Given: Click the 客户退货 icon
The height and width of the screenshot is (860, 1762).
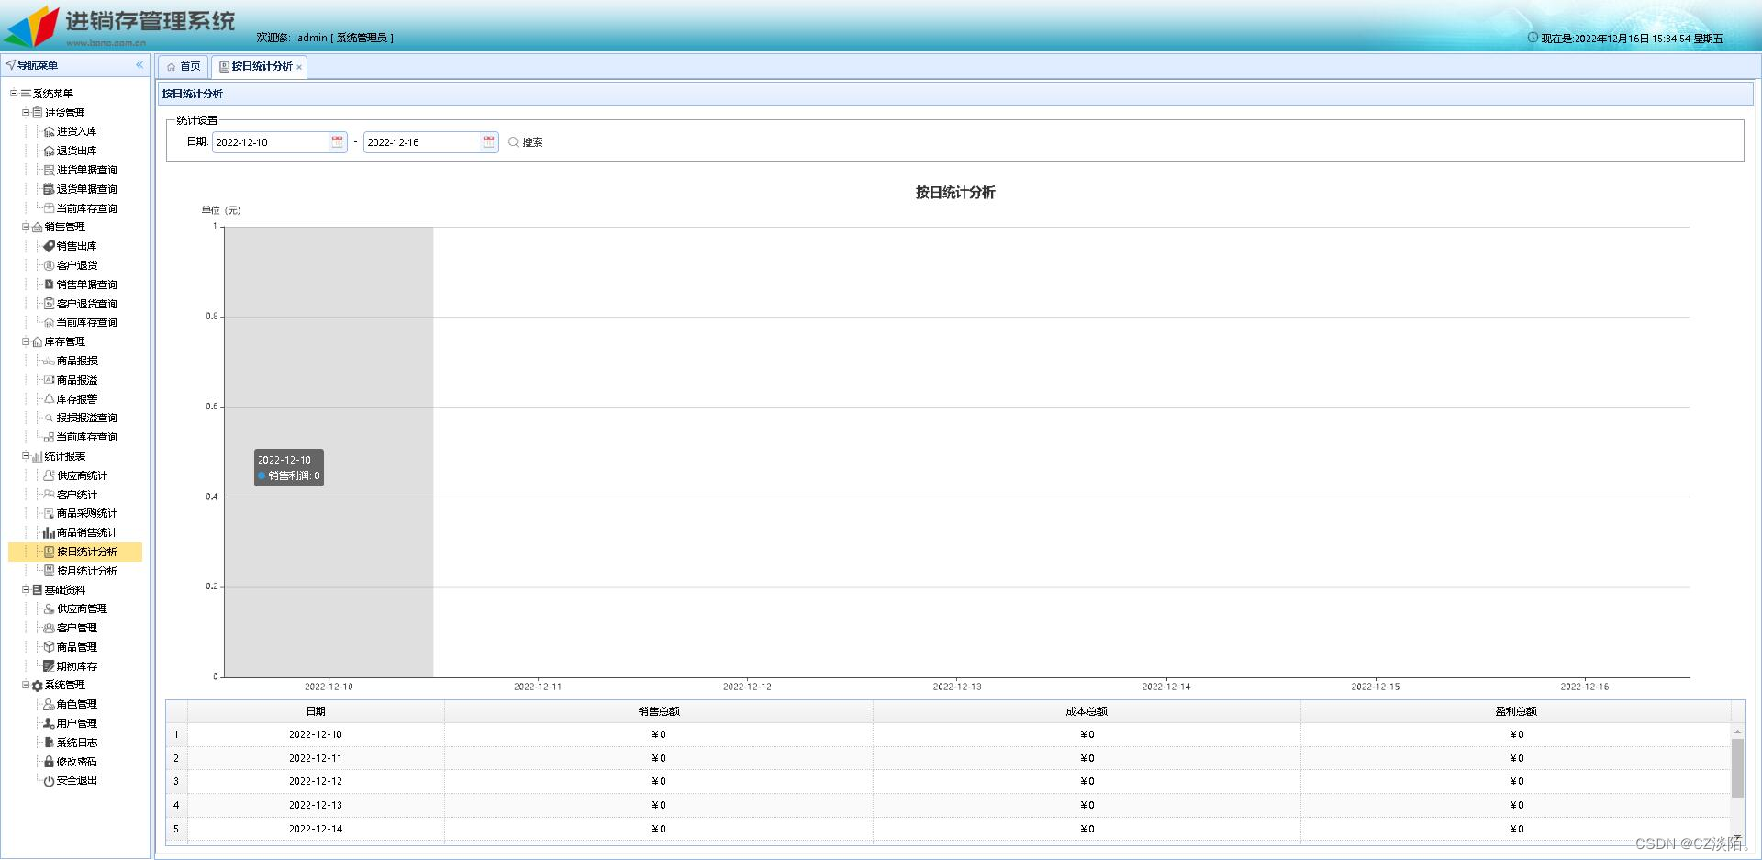Looking at the screenshot, I should (50, 265).
